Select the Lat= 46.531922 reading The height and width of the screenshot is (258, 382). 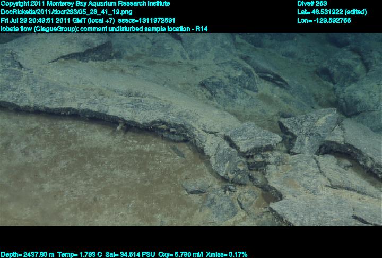pos(320,12)
